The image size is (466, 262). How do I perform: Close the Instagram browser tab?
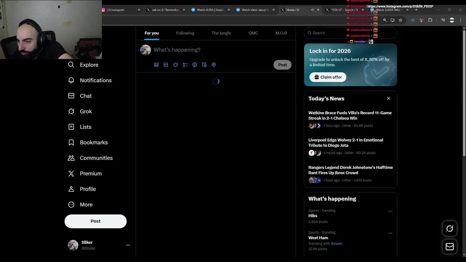pyautogui.click(x=139, y=10)
